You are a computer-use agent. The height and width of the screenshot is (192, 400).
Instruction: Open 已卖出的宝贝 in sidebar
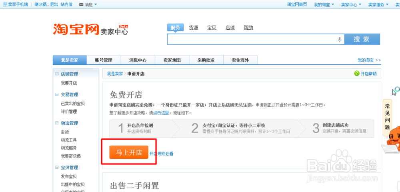coord(73,104)
